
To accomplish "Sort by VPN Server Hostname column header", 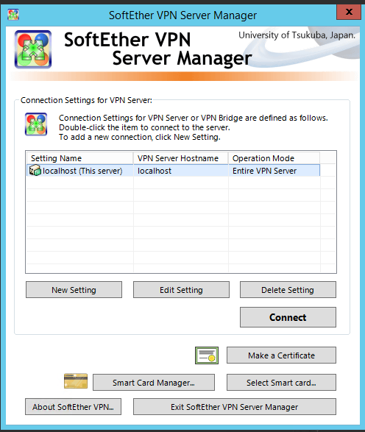I will [181, 158].
